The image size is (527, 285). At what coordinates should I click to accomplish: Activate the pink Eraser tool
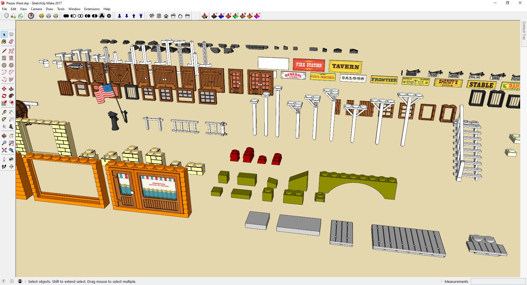(x=11, y=42)
